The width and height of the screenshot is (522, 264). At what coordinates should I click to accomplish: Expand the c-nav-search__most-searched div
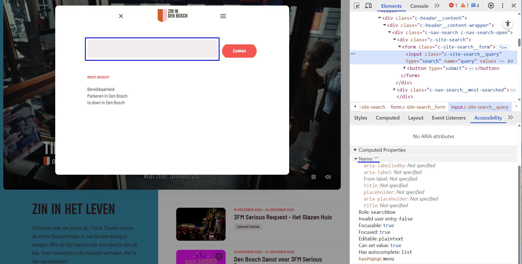pos(394,90)
